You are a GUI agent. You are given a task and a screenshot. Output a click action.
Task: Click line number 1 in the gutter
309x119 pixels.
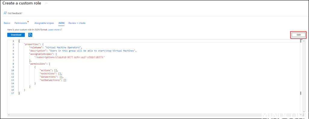pyautogui.click(x=13, y=41)
